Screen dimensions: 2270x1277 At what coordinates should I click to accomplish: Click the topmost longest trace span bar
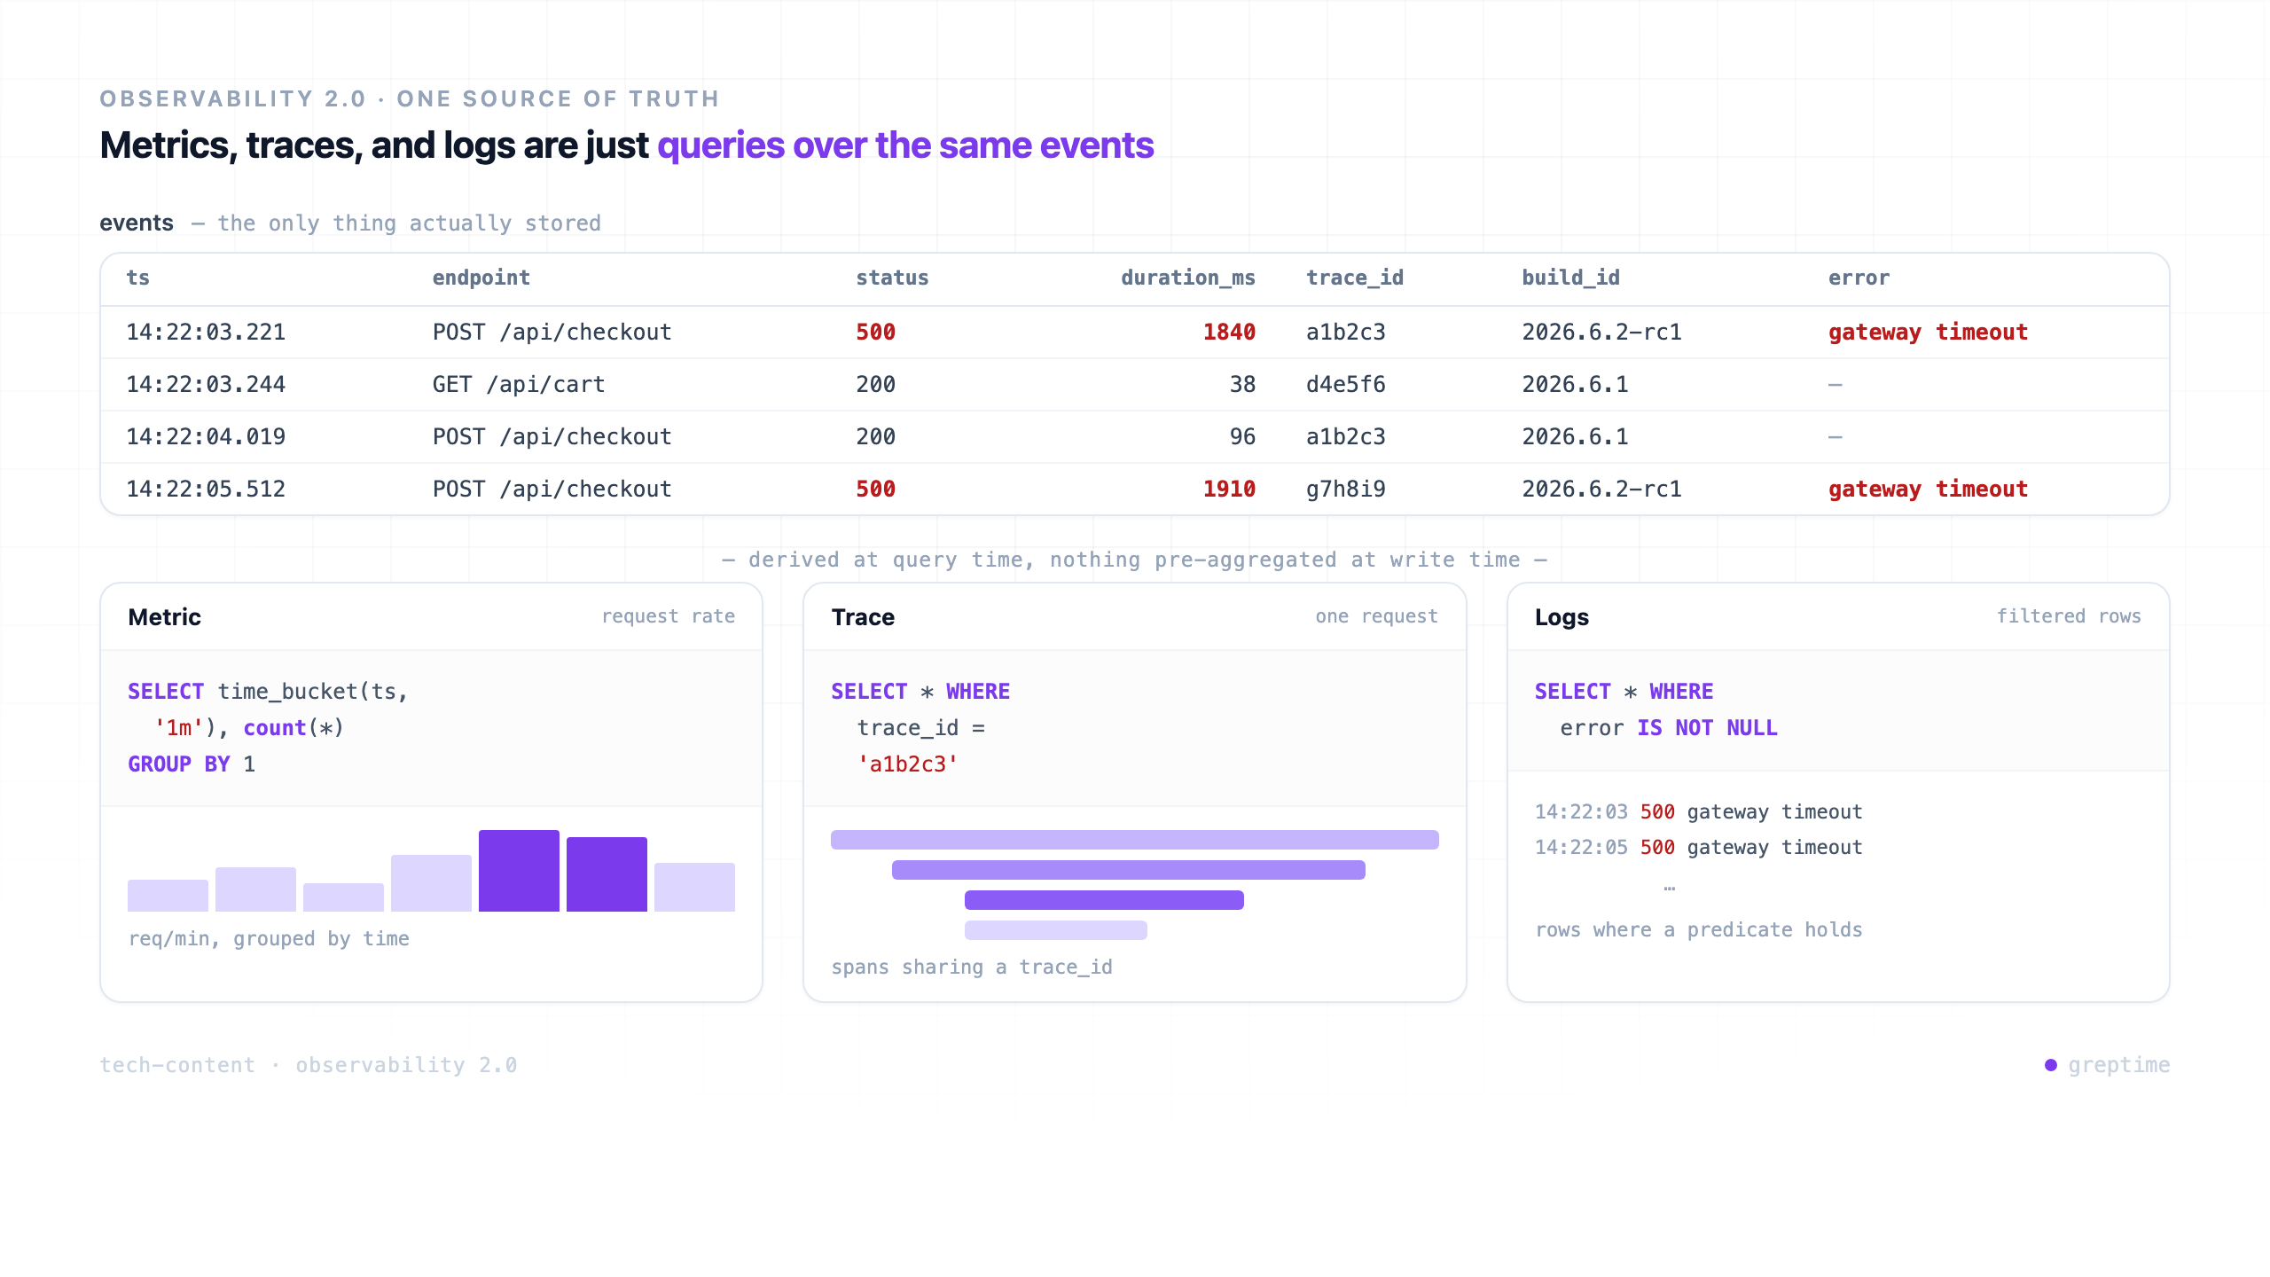click(1135, 840)
